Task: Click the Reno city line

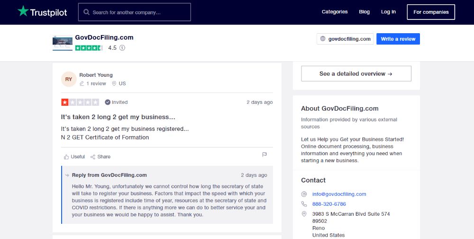Action: (319, 228)
